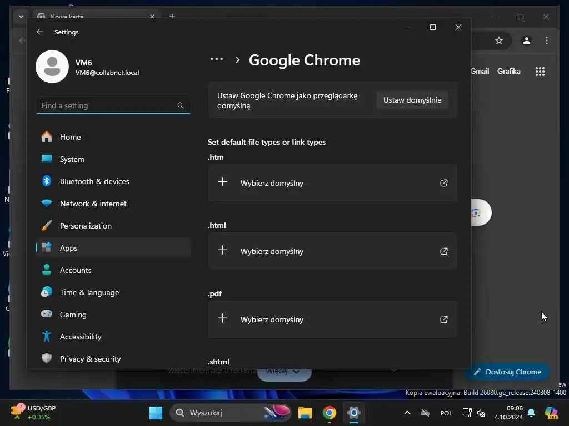Open the POL language switcher
The image size is (569, 426).
tap(446, 413)
